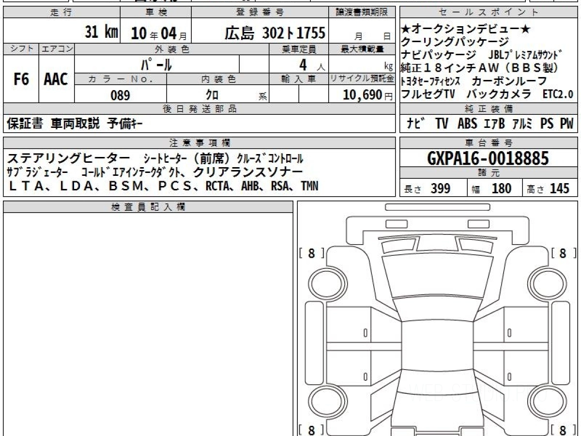Click the セールスポイント header
The width and height of the screenshot is (581, 436).
tap(489, 13)
